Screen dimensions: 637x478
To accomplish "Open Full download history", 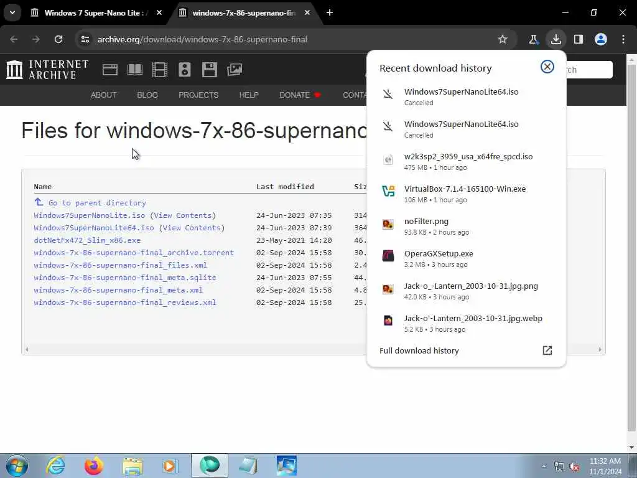I will pyautogui.click(x=467, y=350).
